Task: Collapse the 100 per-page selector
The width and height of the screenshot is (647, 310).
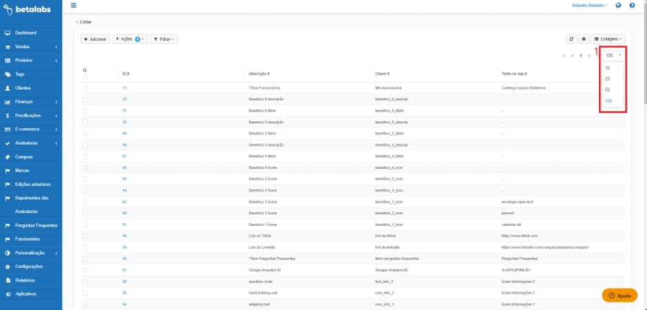Action: click(x=613, y=55)
